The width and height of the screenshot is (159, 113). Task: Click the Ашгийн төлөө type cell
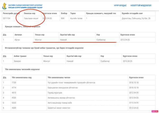76,18
